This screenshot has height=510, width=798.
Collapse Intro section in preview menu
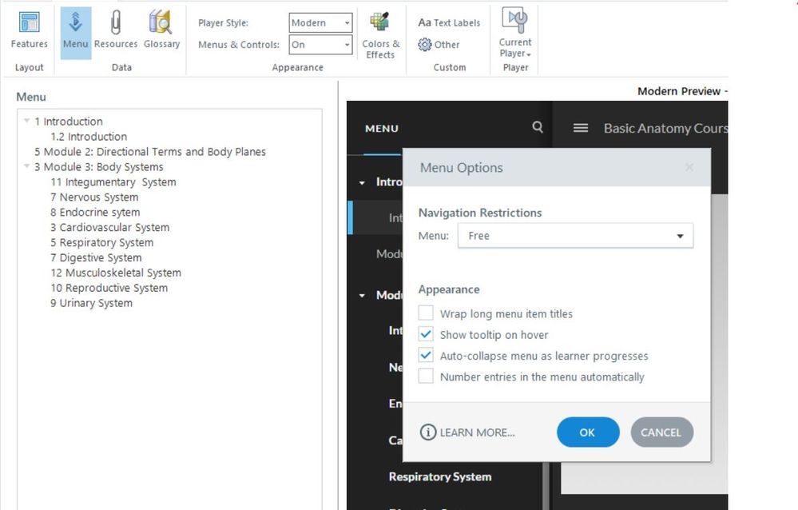pyautogui.click(x=362, y=182)
